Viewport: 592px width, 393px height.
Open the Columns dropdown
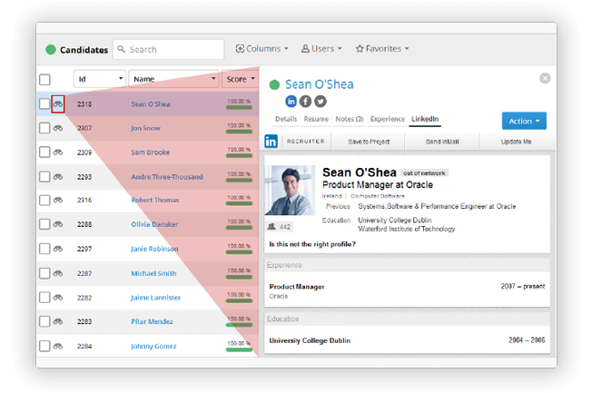tap(262, 48)
